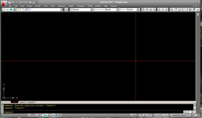Viewport: 202px width, 118px height.
Task: Click the Named Views icon
Action: click(171, 9)
